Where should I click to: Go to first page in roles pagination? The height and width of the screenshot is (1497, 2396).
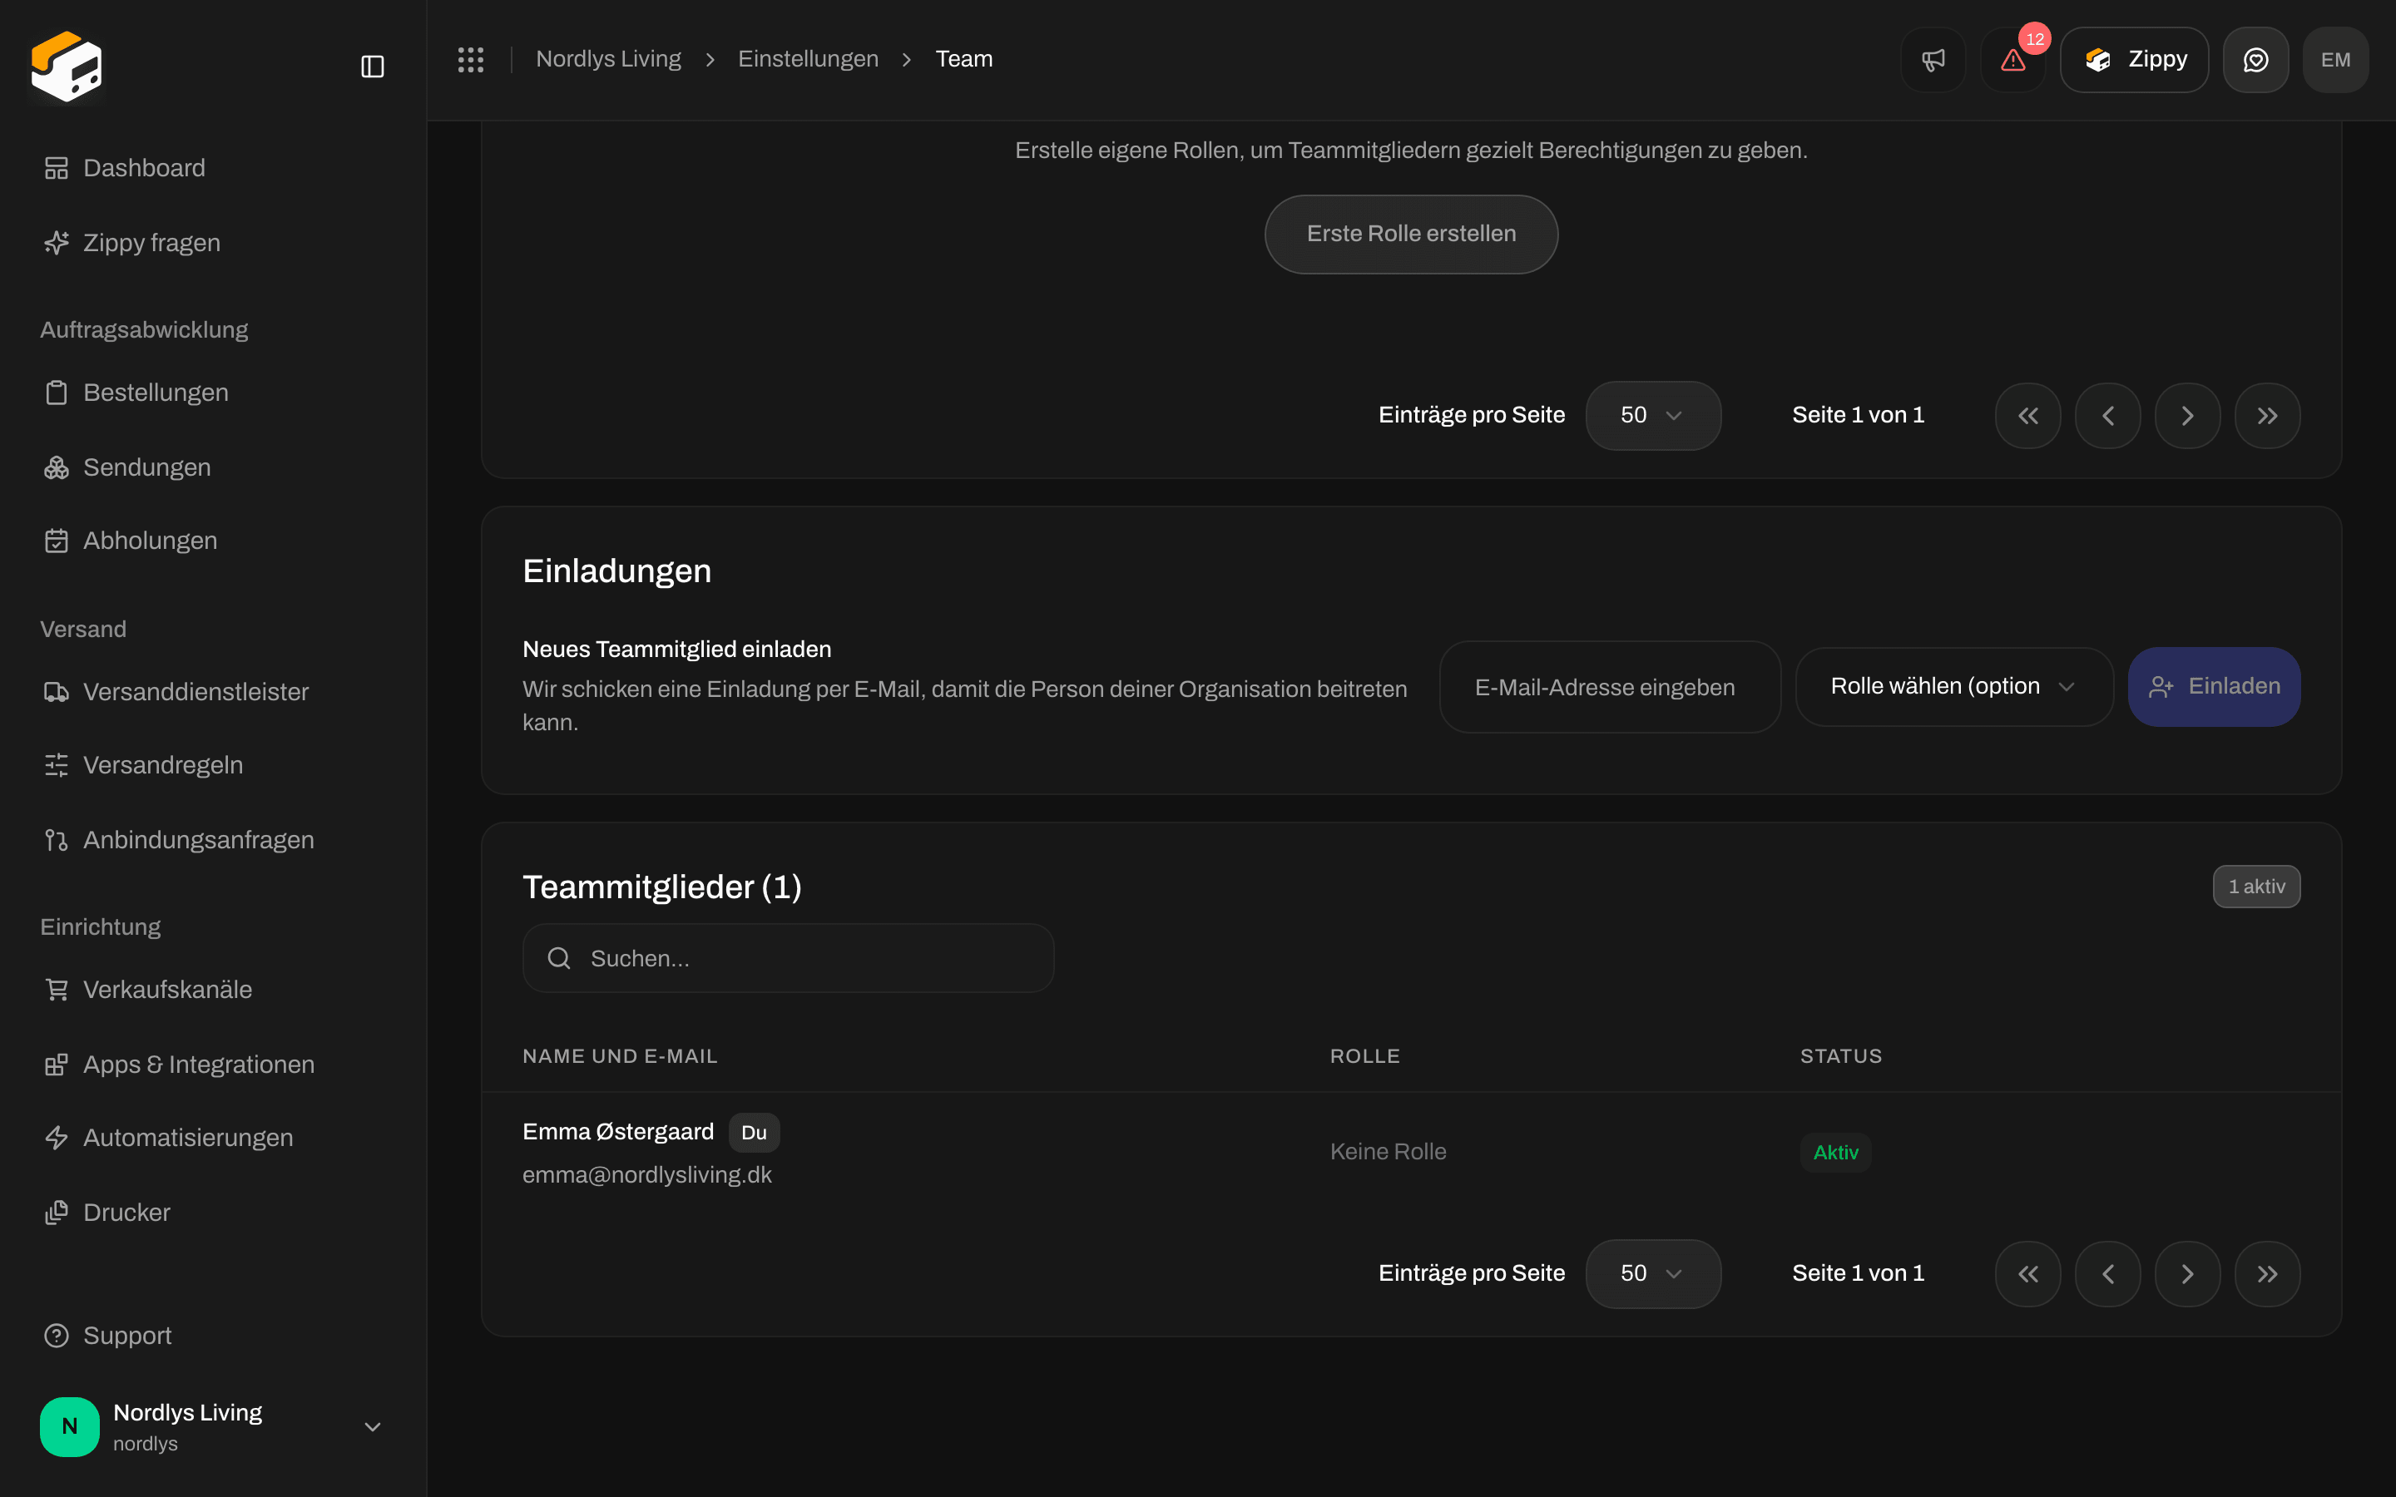pyautogui.click(x=2027, y=415)
